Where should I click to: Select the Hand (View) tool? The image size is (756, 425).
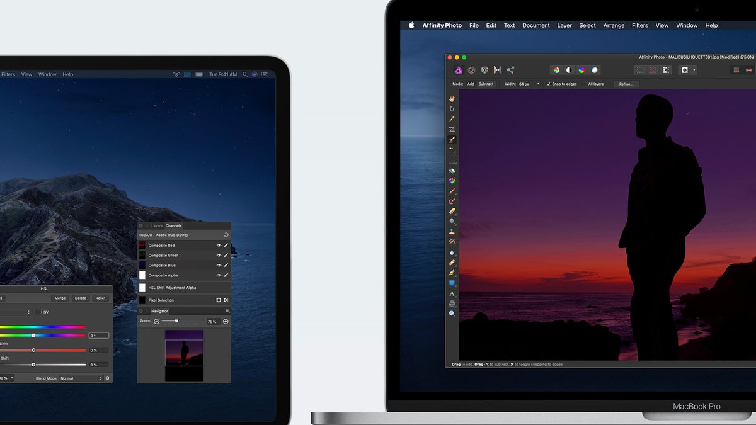(x=452, y=99)
